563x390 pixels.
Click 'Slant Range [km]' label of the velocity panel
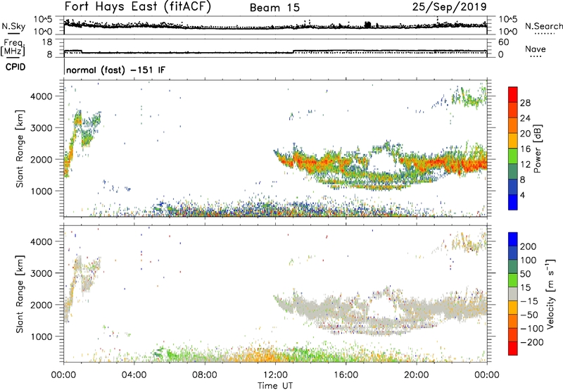[20, 294]
